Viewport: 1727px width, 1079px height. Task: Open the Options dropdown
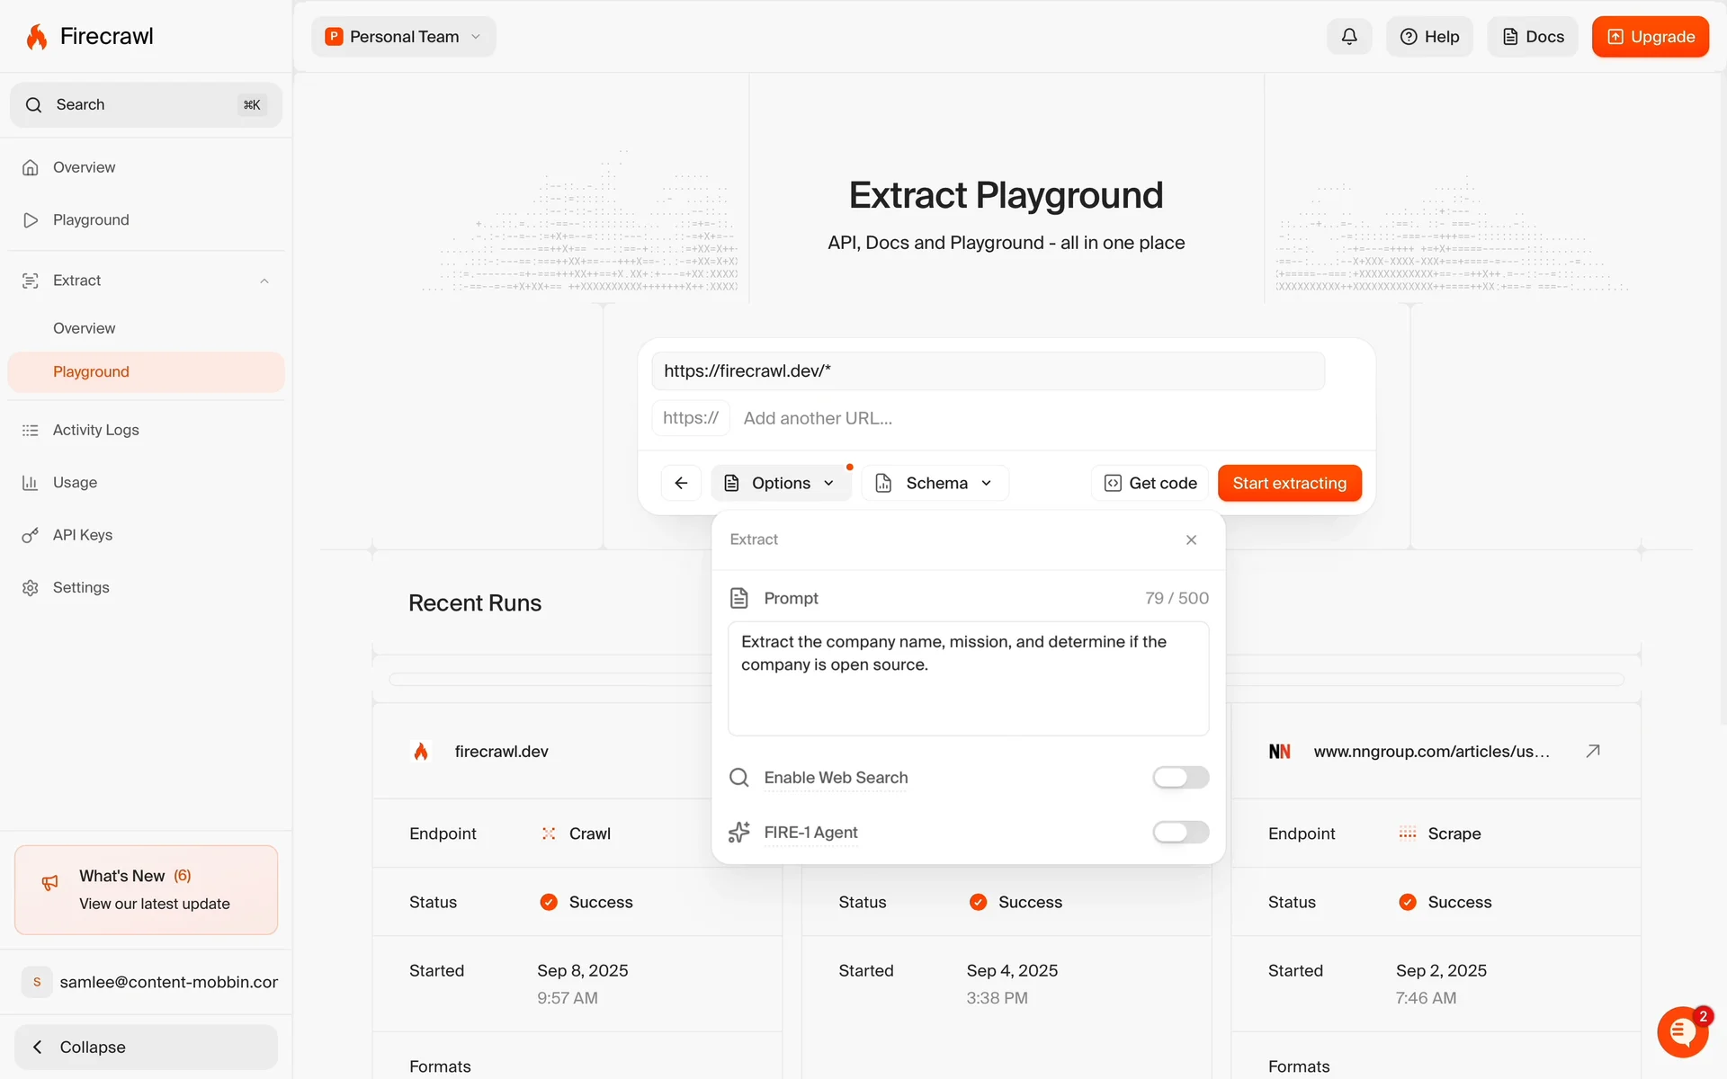(781, 483)
